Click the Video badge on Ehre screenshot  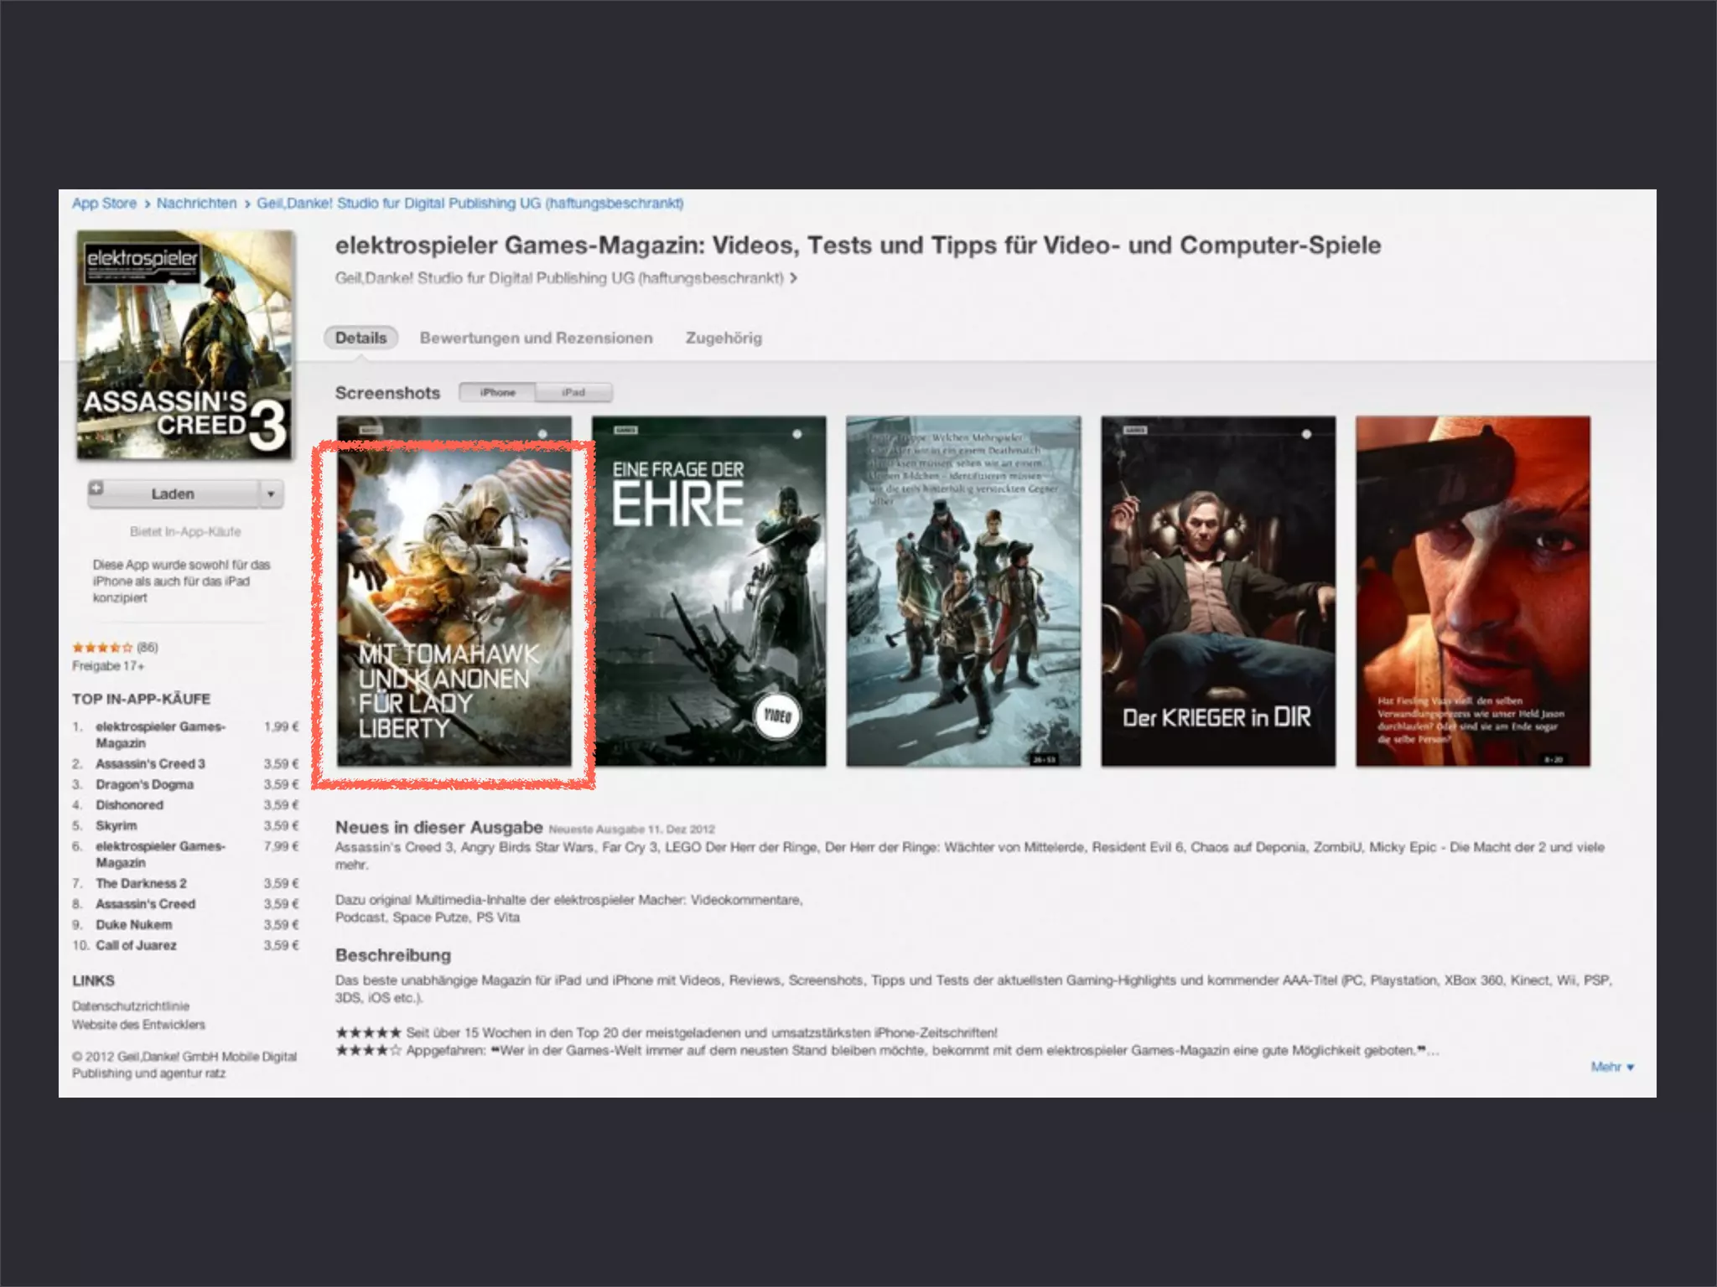[x=777, y=716]
